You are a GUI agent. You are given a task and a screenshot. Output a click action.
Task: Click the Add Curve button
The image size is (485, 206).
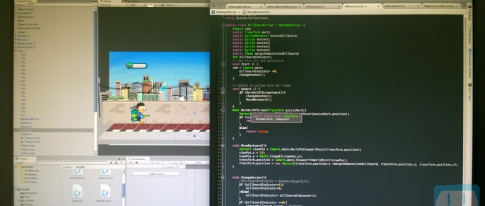(156, 174)
